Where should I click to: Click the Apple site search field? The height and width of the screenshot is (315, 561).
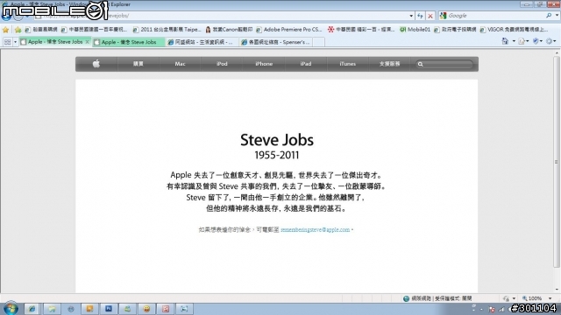pyautogui.click(x=444, y=64)
